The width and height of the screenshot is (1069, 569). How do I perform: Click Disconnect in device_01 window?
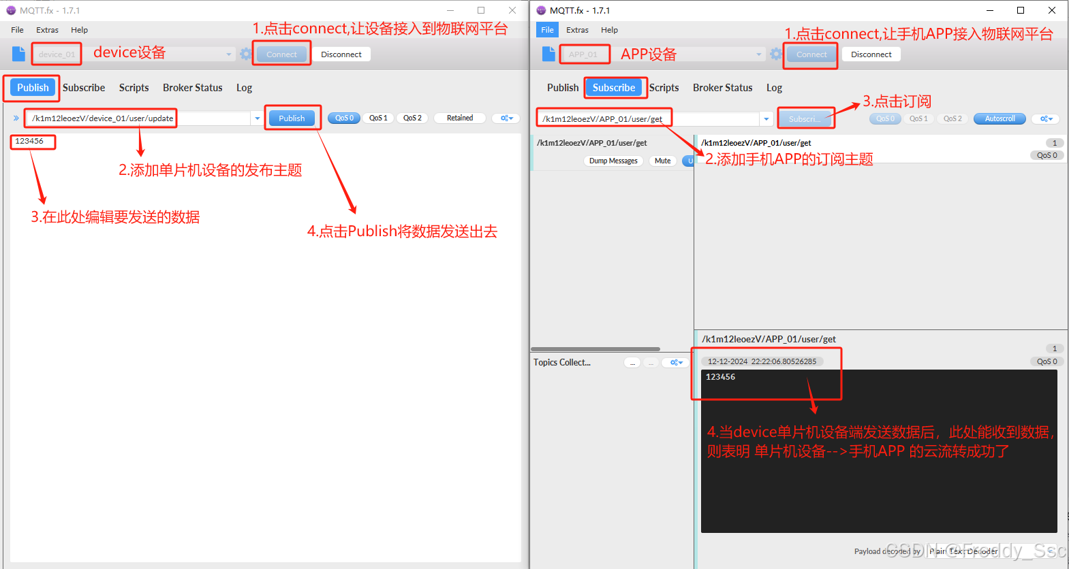pos(341,54)
